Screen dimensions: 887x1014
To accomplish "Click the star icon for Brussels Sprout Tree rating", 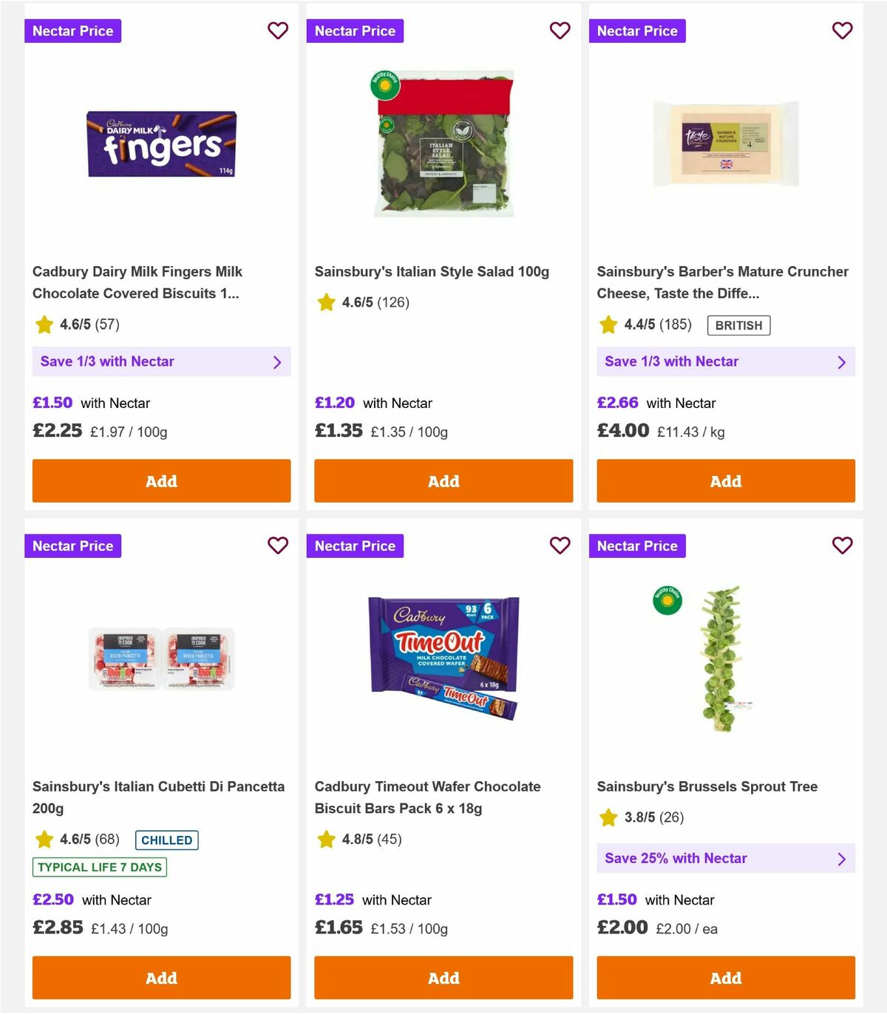I will 608,817.
